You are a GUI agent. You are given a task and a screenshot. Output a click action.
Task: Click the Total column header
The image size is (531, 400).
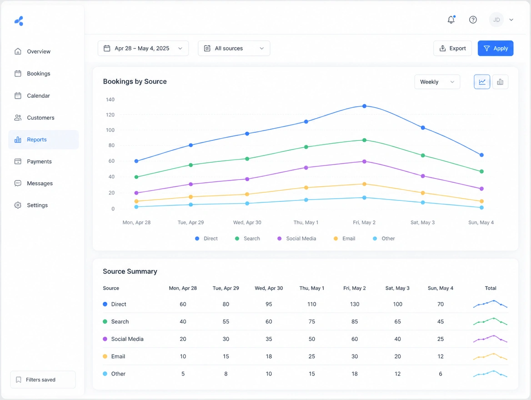click(491, 288)
